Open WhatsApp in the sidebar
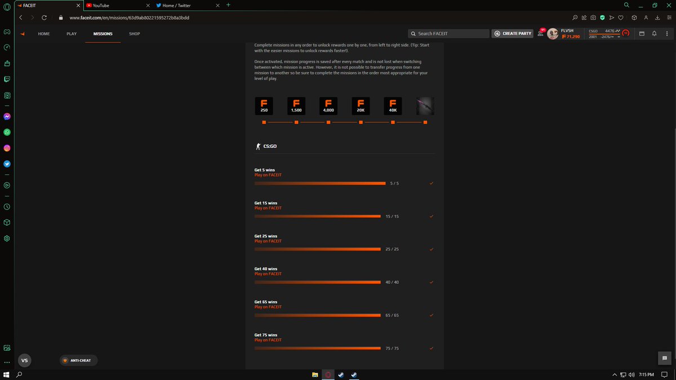Image resolution: width=676 pixels, height=380 pixels. pos(7,132)
